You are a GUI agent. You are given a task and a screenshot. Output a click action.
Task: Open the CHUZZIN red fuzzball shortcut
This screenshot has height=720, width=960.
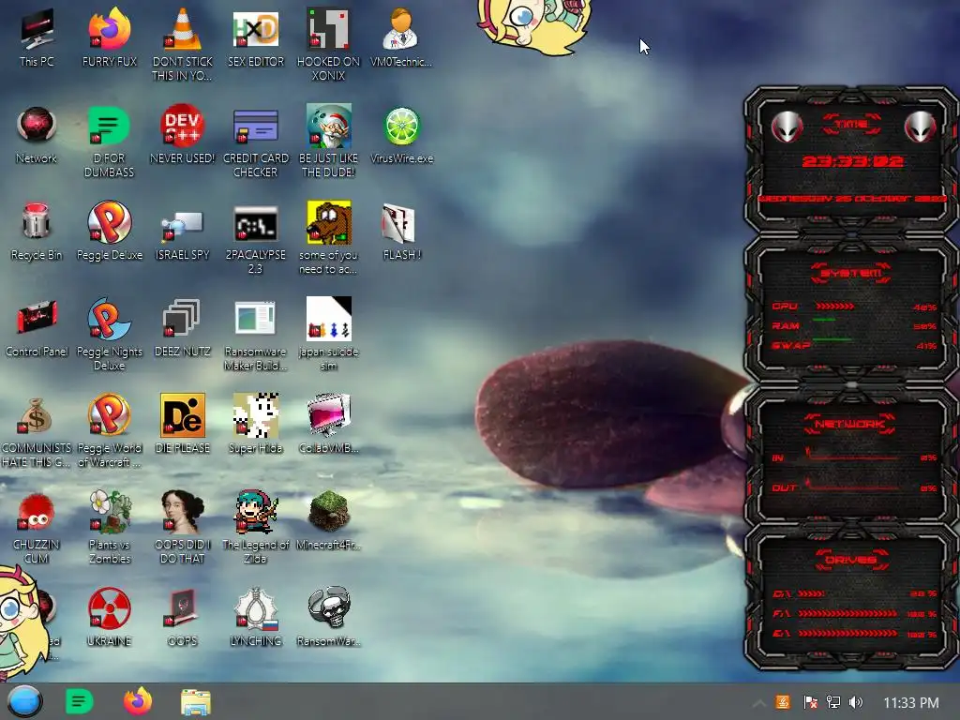(x=37, y=528)
